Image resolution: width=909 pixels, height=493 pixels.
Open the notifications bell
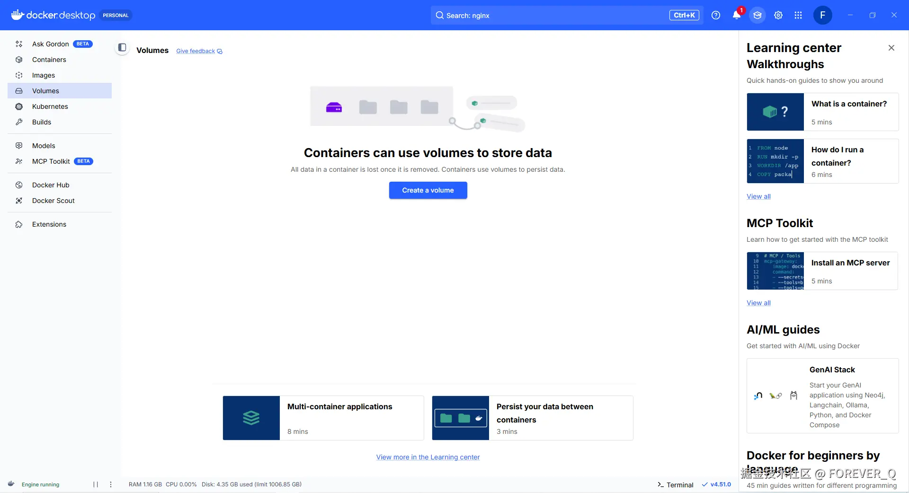737,15
